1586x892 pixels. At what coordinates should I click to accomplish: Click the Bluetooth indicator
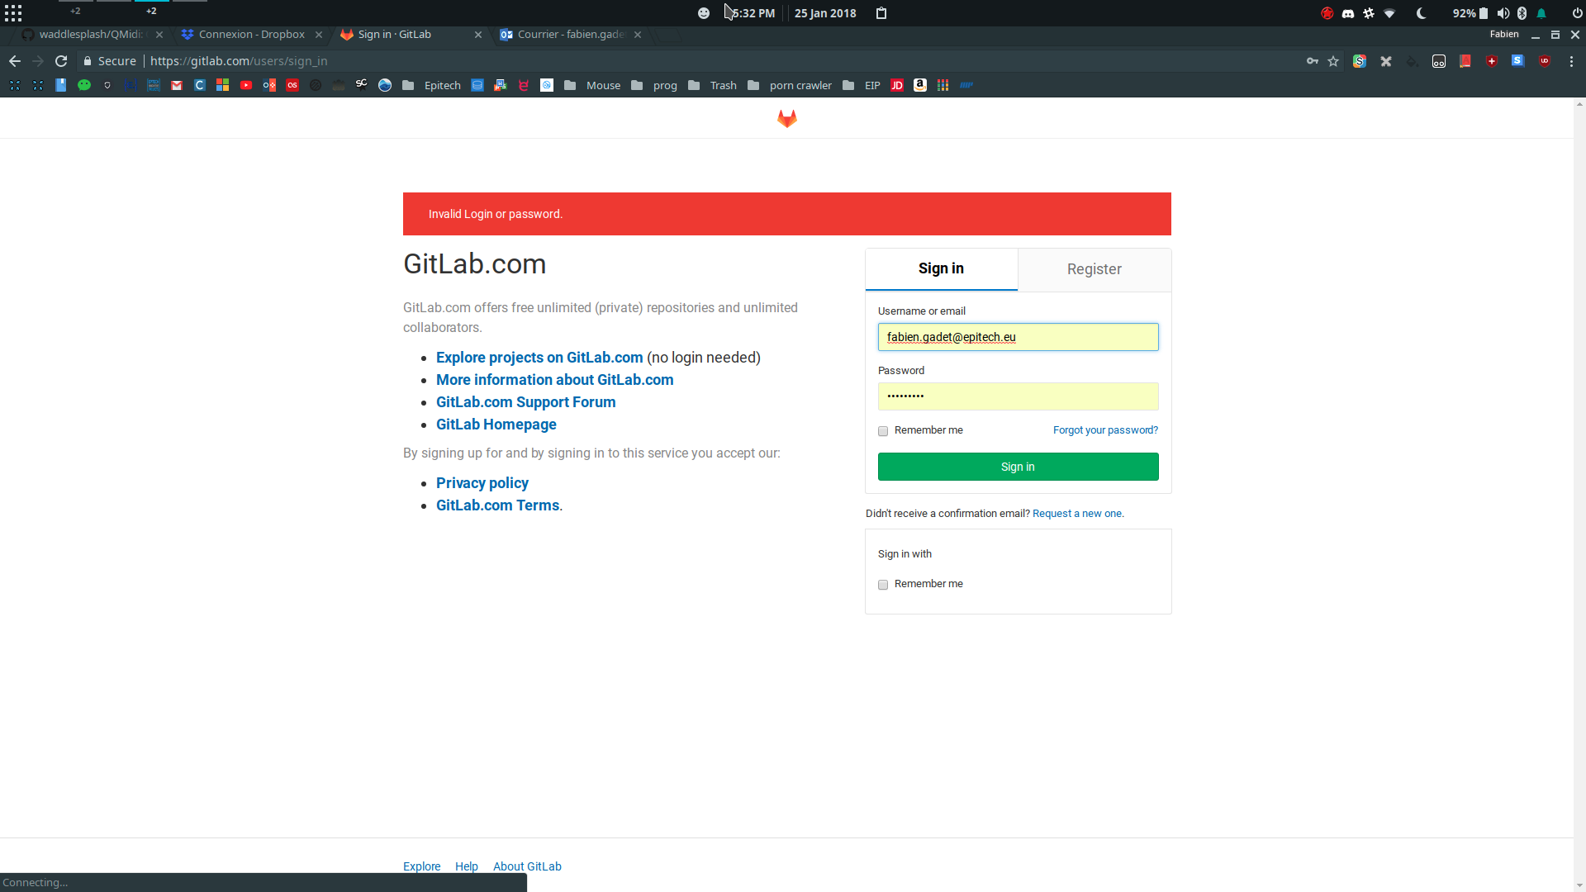[x=1522, y=13]
